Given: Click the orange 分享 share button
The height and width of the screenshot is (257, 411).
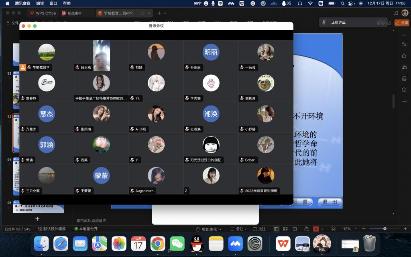Looking at the screenshot, I should 402,23.
